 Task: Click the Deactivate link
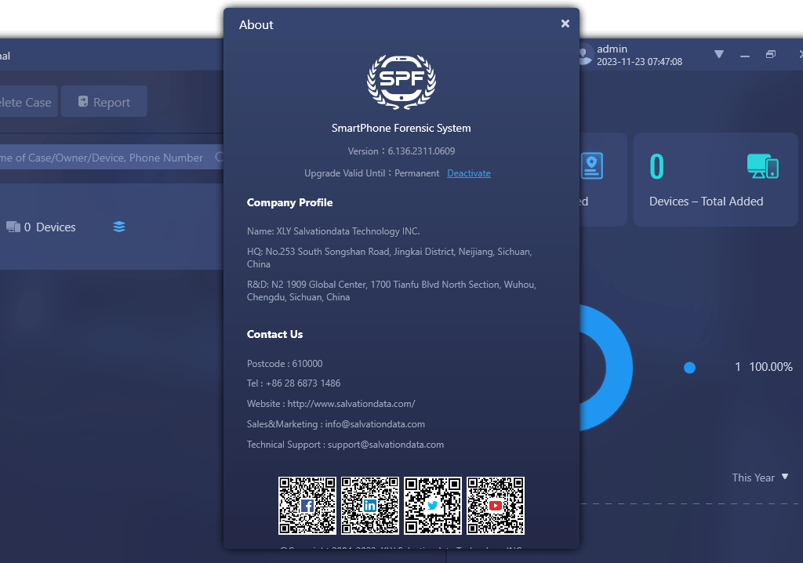(x=469, y=173)
